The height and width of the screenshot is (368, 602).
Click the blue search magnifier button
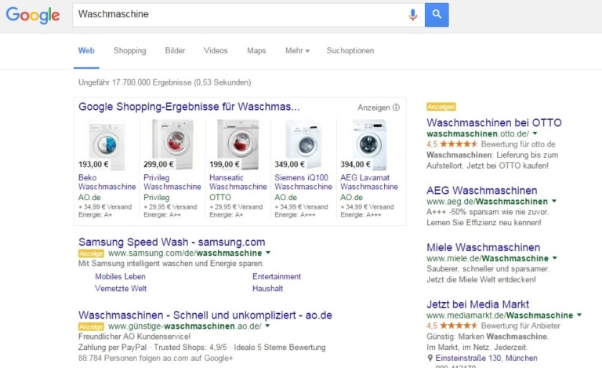point(437,15)
